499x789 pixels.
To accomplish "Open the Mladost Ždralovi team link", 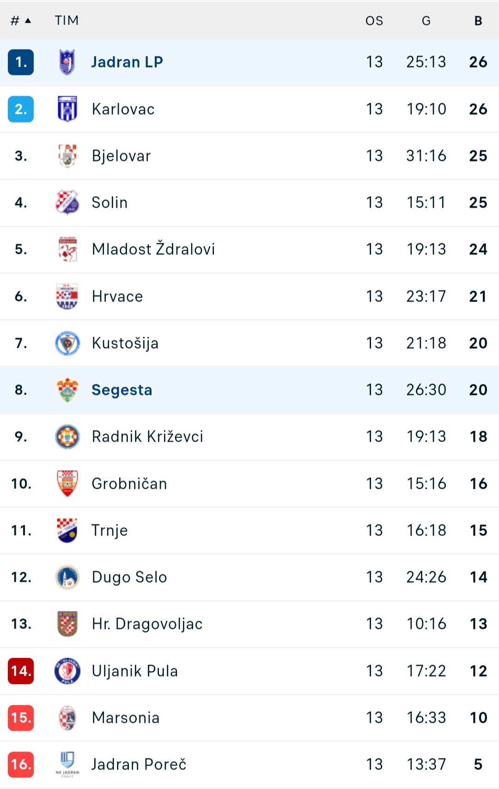I will [153, 249].
